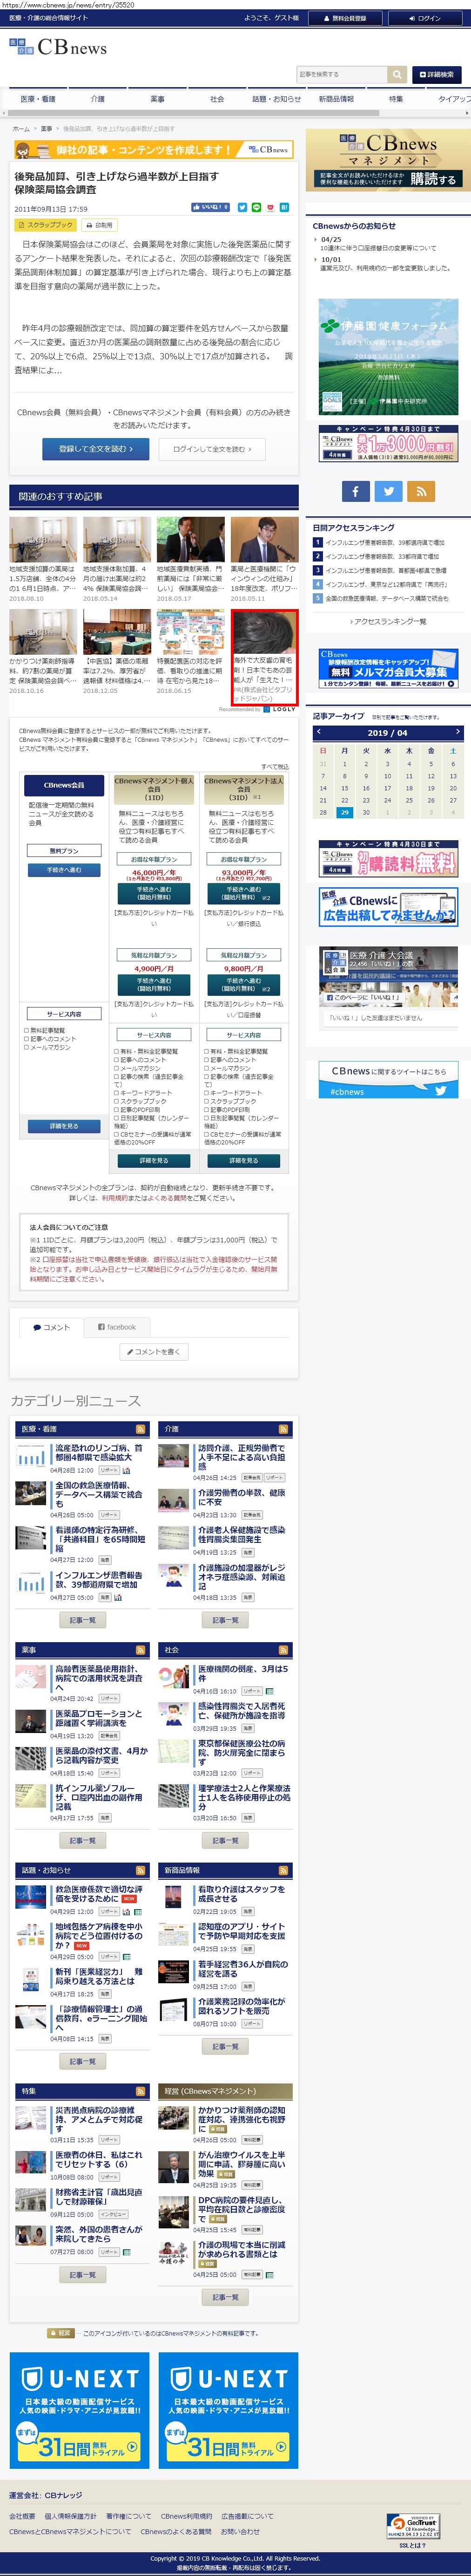The height and width of the screenshot is (2576, 471).
Task: Click RSS icon for 特集 category
Action: point(141,2091)
